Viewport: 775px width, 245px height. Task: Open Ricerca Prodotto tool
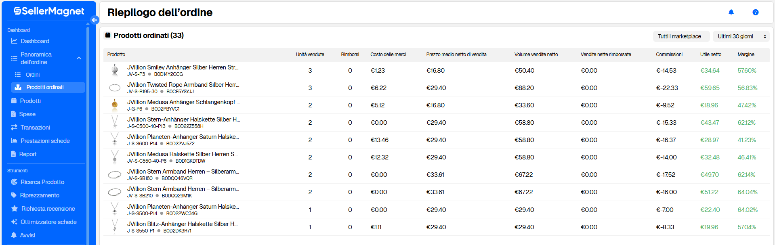tap(42, 182)
